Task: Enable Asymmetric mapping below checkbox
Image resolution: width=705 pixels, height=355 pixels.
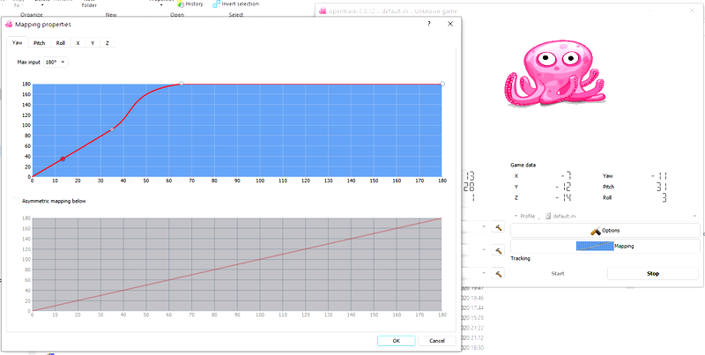Action: (x=17, y=202)
